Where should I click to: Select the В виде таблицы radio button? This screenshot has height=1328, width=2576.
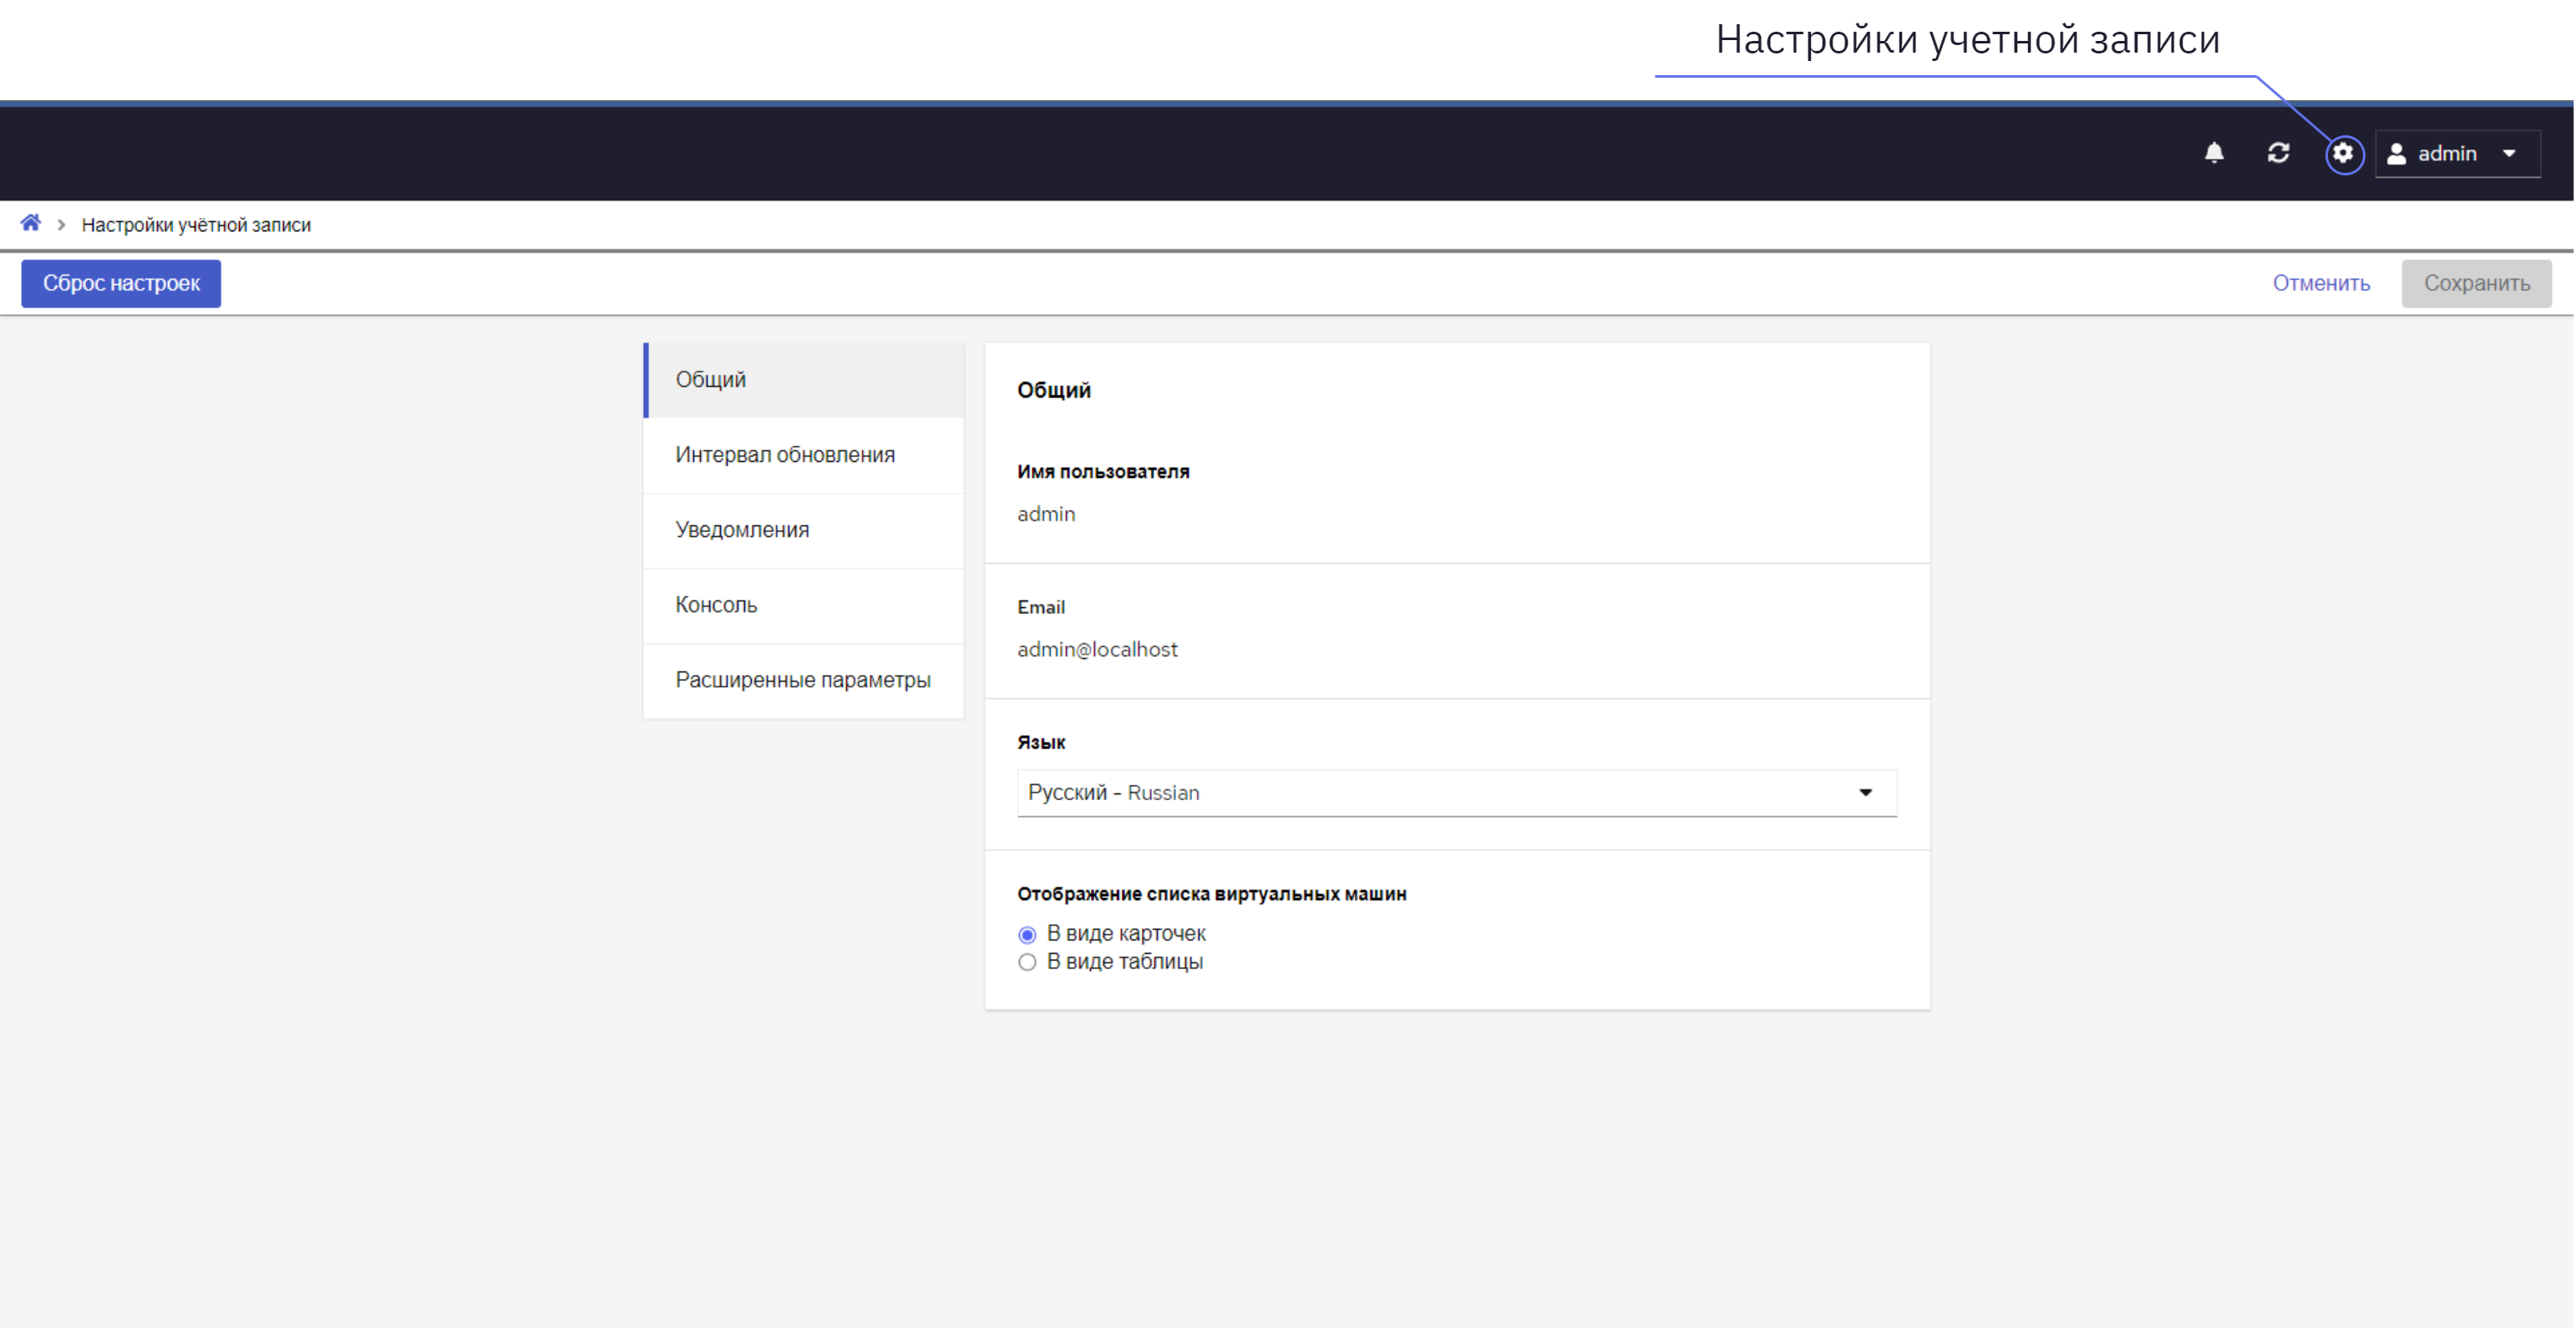1027,963
